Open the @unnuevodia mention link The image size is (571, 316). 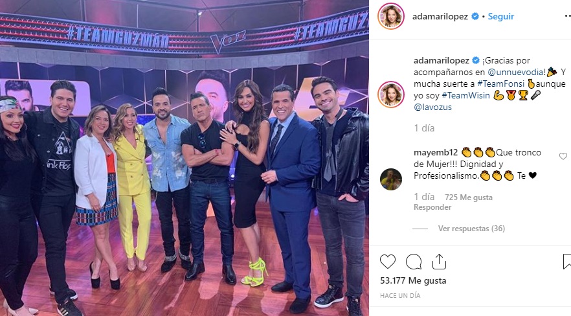pyautogui.click(x=517, y=72)
